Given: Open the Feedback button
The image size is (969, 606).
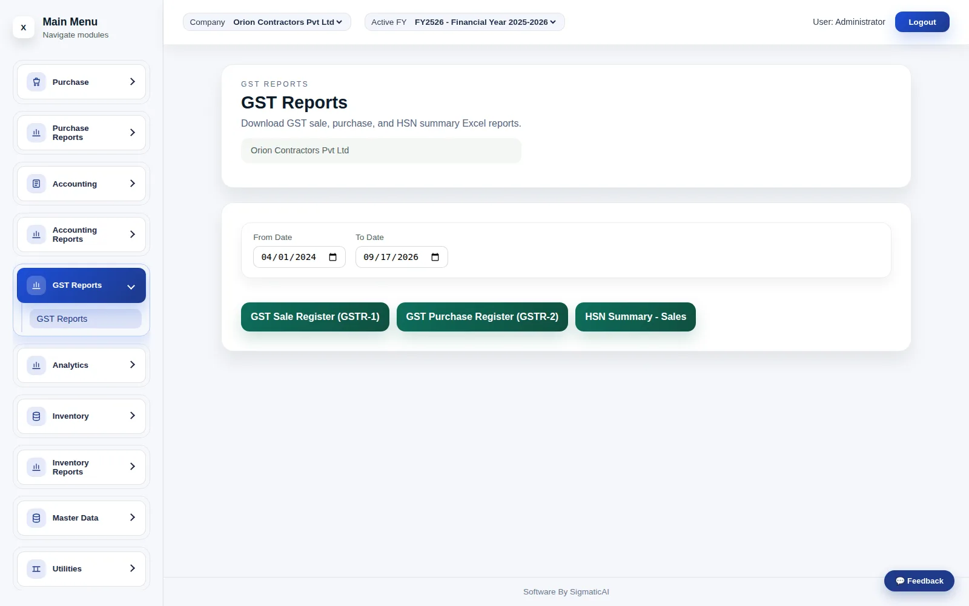Looking at the screenshot, I should (x=919, y=581).
